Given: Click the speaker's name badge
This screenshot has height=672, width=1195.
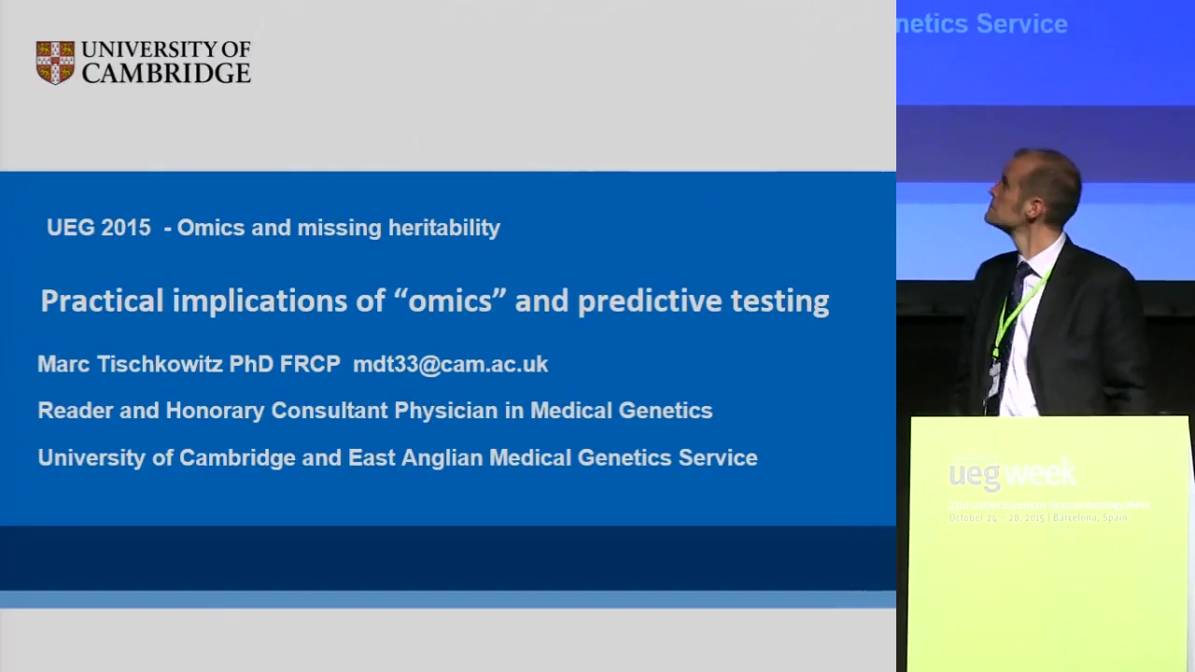Looking at the screenshot, I should pos(995,378).
